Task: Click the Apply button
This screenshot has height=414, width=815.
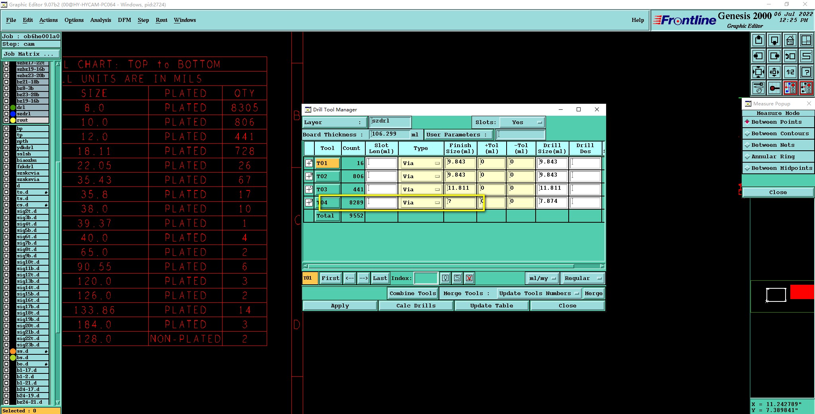Action: (x=340, y=306)
